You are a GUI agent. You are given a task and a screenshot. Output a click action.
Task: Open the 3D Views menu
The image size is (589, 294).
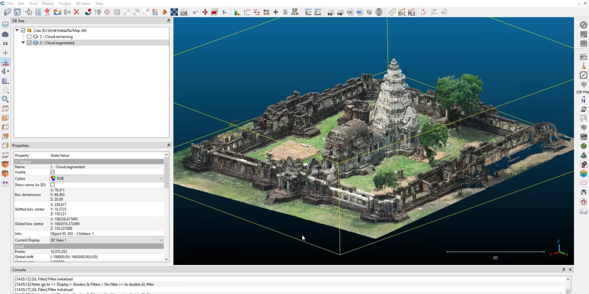[83, 4]
